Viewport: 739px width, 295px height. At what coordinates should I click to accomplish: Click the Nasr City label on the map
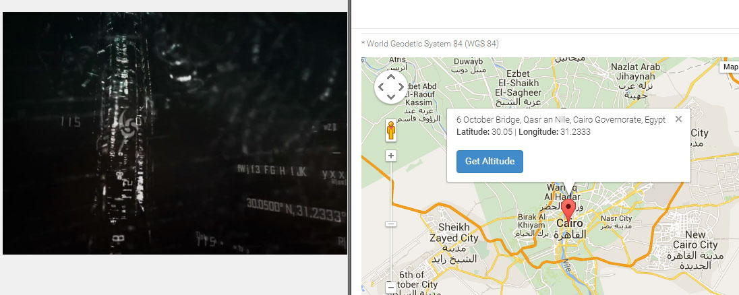coord(616,219)
